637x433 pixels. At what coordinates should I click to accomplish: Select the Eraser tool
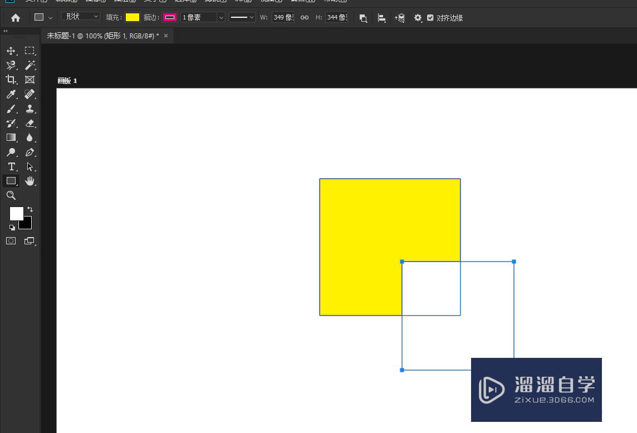tap(30, 123)
